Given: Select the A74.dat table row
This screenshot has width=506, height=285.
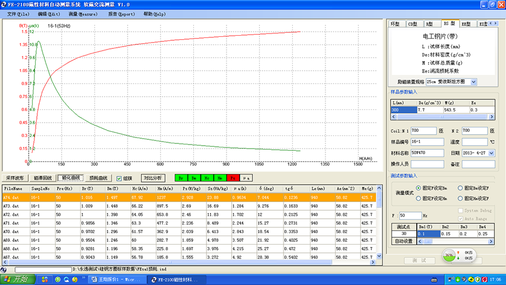Looking at the screenshot, I should tap(189, 197).
